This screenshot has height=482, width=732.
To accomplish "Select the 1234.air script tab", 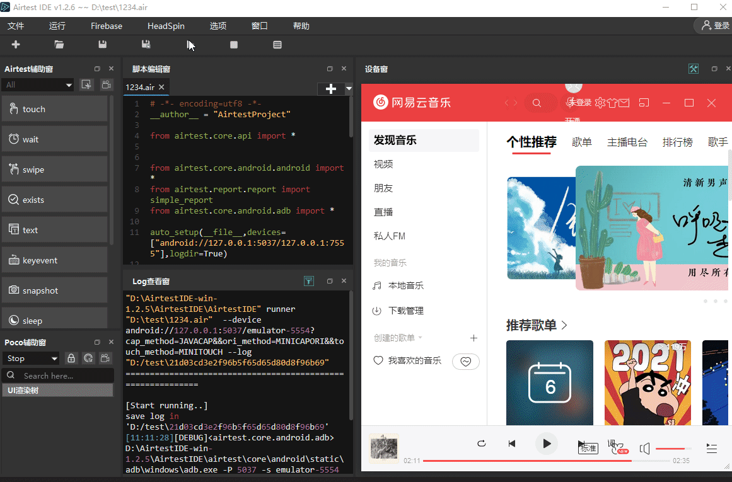I will coord(139,87).
